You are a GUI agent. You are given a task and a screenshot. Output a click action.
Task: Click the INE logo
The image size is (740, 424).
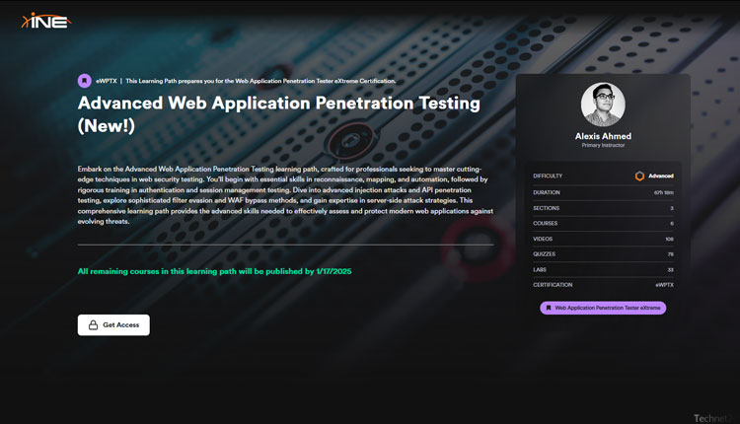[45, 22]
